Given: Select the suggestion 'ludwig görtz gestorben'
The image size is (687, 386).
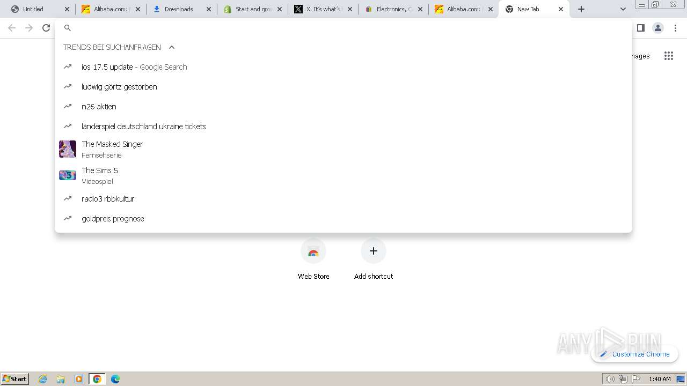Looking at the screenshot, I should (x=343, y=87).
